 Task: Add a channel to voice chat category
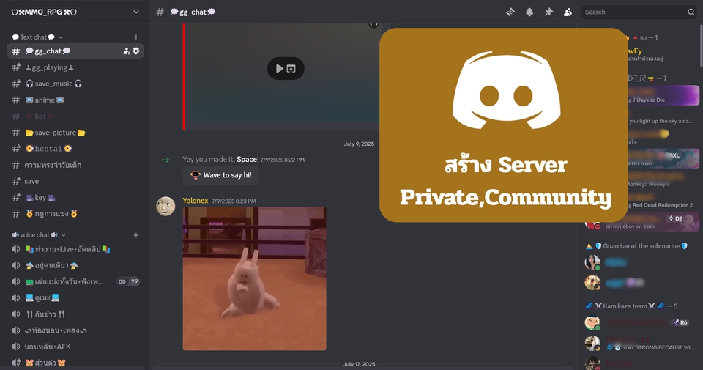pos(136,235)
